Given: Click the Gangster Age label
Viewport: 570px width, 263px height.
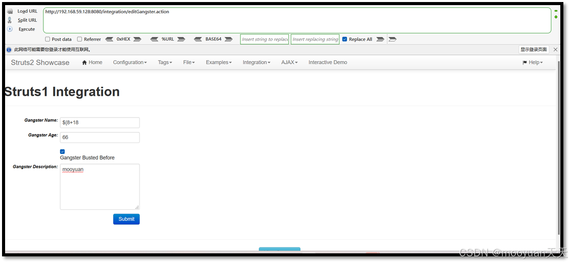Looking at the screenshot, I should click(43, 135).
